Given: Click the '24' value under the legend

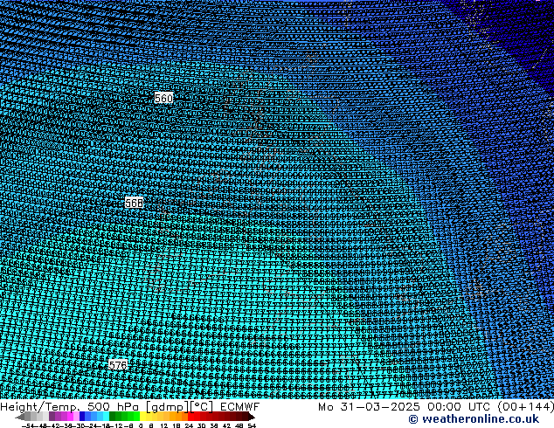Looking at the screenshot, I should [189, 425].
